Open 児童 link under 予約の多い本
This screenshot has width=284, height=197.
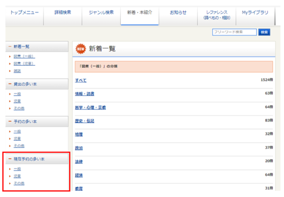click(x=17, y=139)
